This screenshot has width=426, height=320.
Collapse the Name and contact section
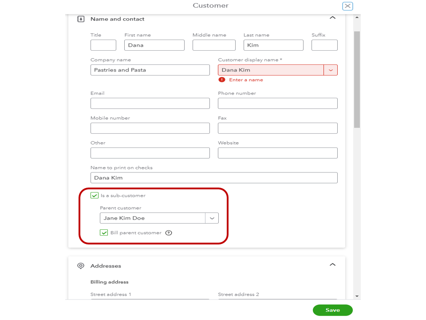pyautogui.click(x=332, y=18)
